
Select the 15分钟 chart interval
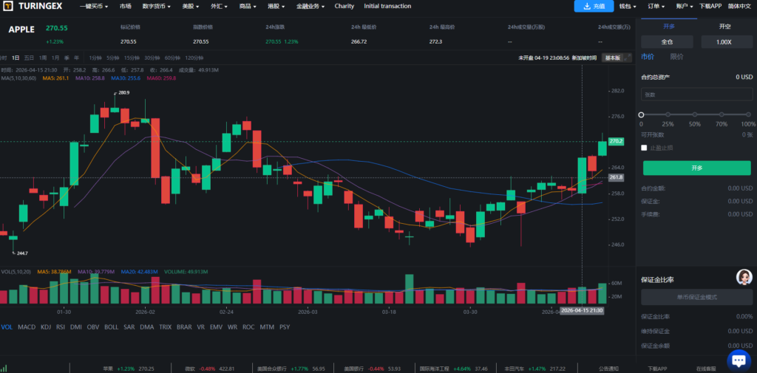pos(132,58)
